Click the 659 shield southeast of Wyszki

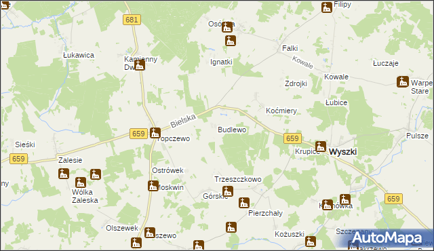point(393,199)
